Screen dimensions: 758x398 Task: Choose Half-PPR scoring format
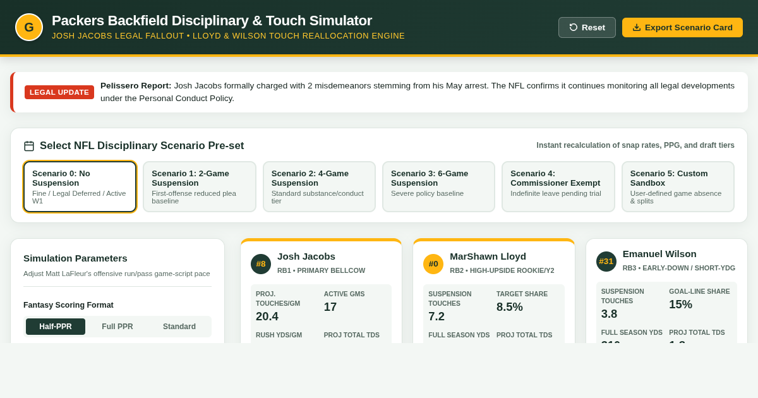coord(56,327)
